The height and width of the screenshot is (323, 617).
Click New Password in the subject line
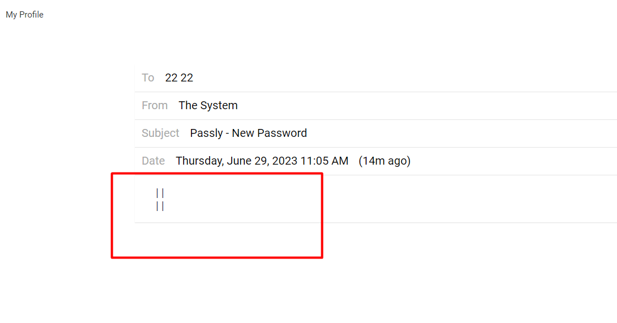coord(270,133)
